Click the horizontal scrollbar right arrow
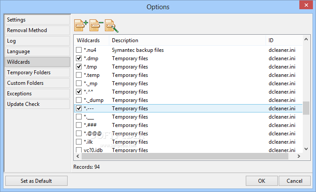Screen dimensions: 316x192 (299, 156)
